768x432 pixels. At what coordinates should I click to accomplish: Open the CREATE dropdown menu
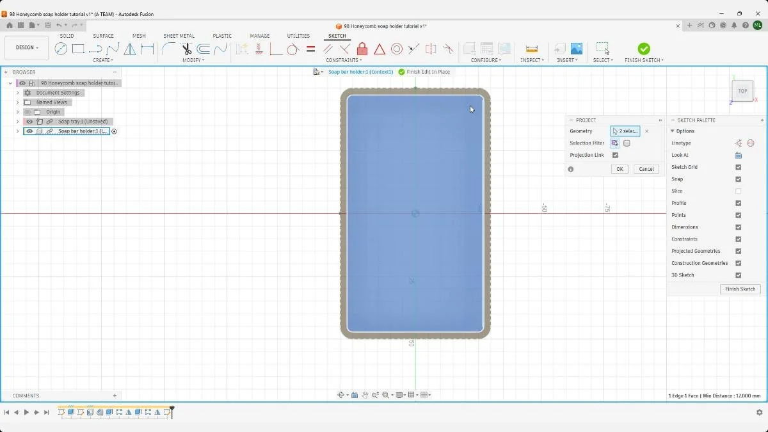point(103,60)
